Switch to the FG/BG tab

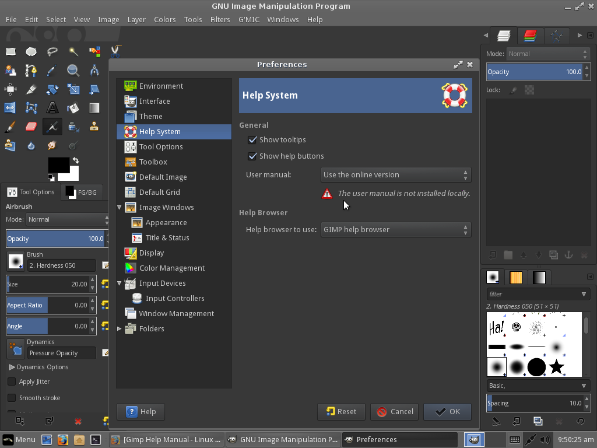coord(81,192)
